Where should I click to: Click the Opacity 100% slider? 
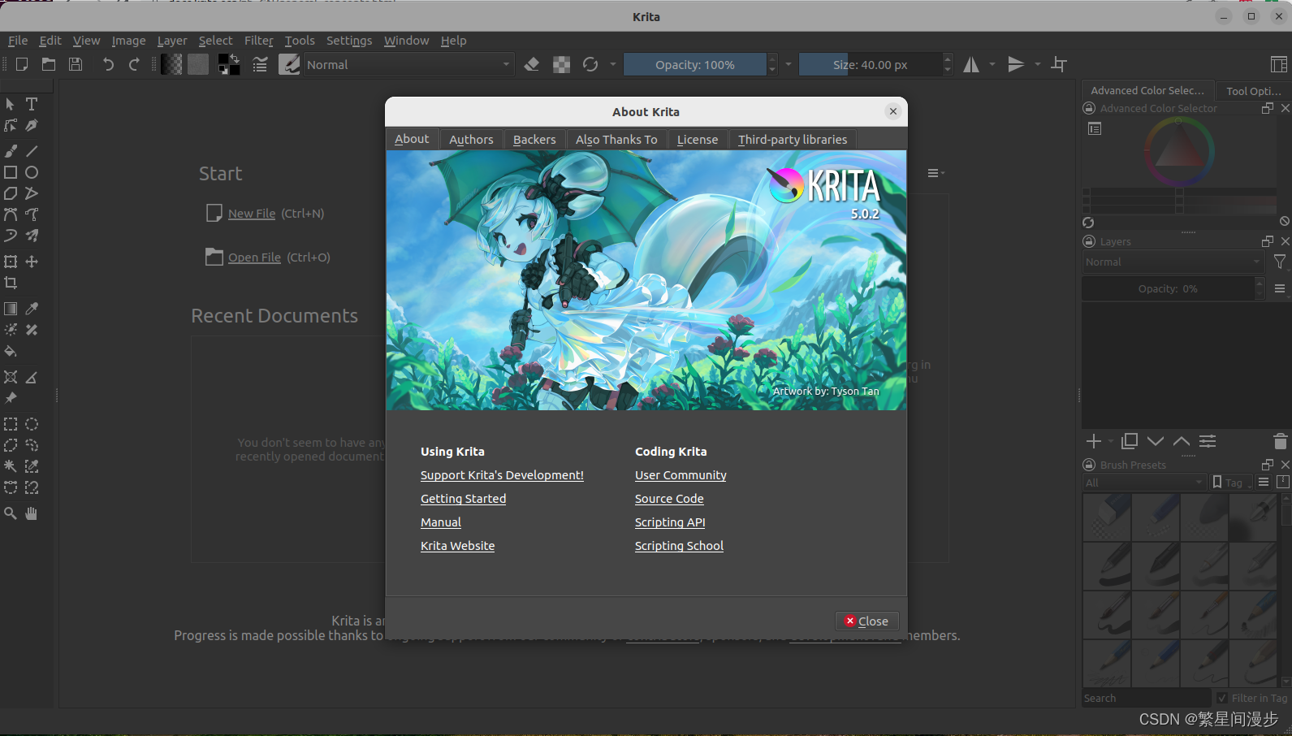pyautogui.click(x=694, y=64)
